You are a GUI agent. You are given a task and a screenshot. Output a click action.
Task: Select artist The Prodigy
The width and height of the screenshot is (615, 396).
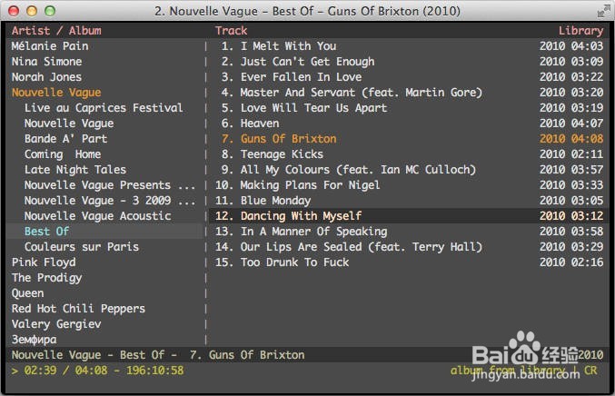(x=46, y=278)
